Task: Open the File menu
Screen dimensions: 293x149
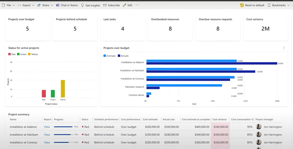Action: (8, 5)
